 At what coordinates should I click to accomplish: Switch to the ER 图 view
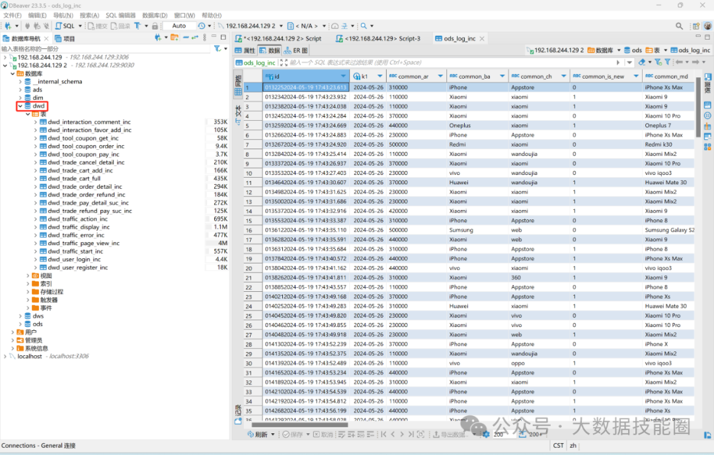(x=296, y=50)
